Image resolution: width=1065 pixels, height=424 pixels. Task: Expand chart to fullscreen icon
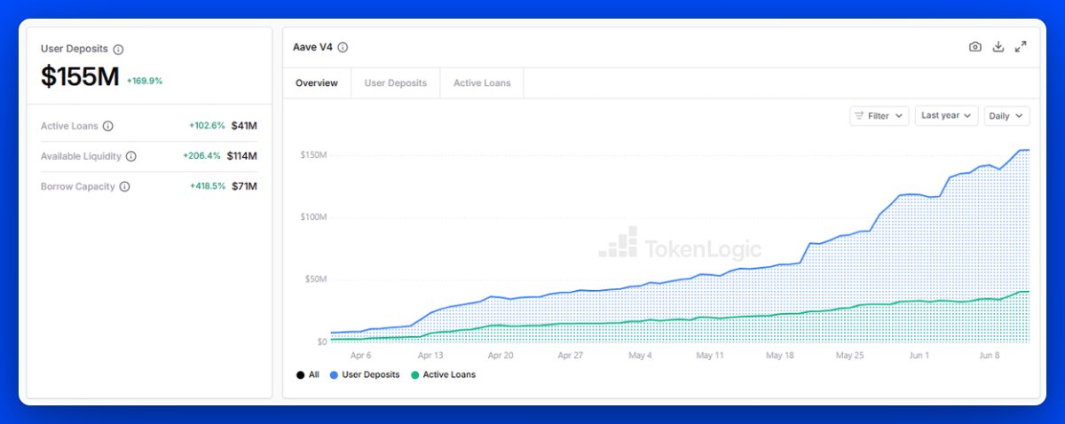[1021, 47]
